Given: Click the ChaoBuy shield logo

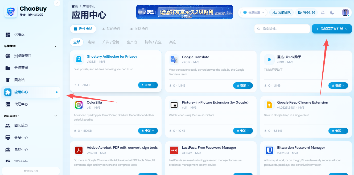Looking at the screenshot, I should pyautogui.click(x=11, y=11).
